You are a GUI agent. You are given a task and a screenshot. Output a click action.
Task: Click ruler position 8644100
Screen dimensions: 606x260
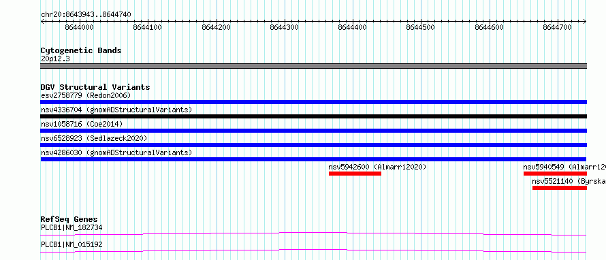[x=148, y=27]
